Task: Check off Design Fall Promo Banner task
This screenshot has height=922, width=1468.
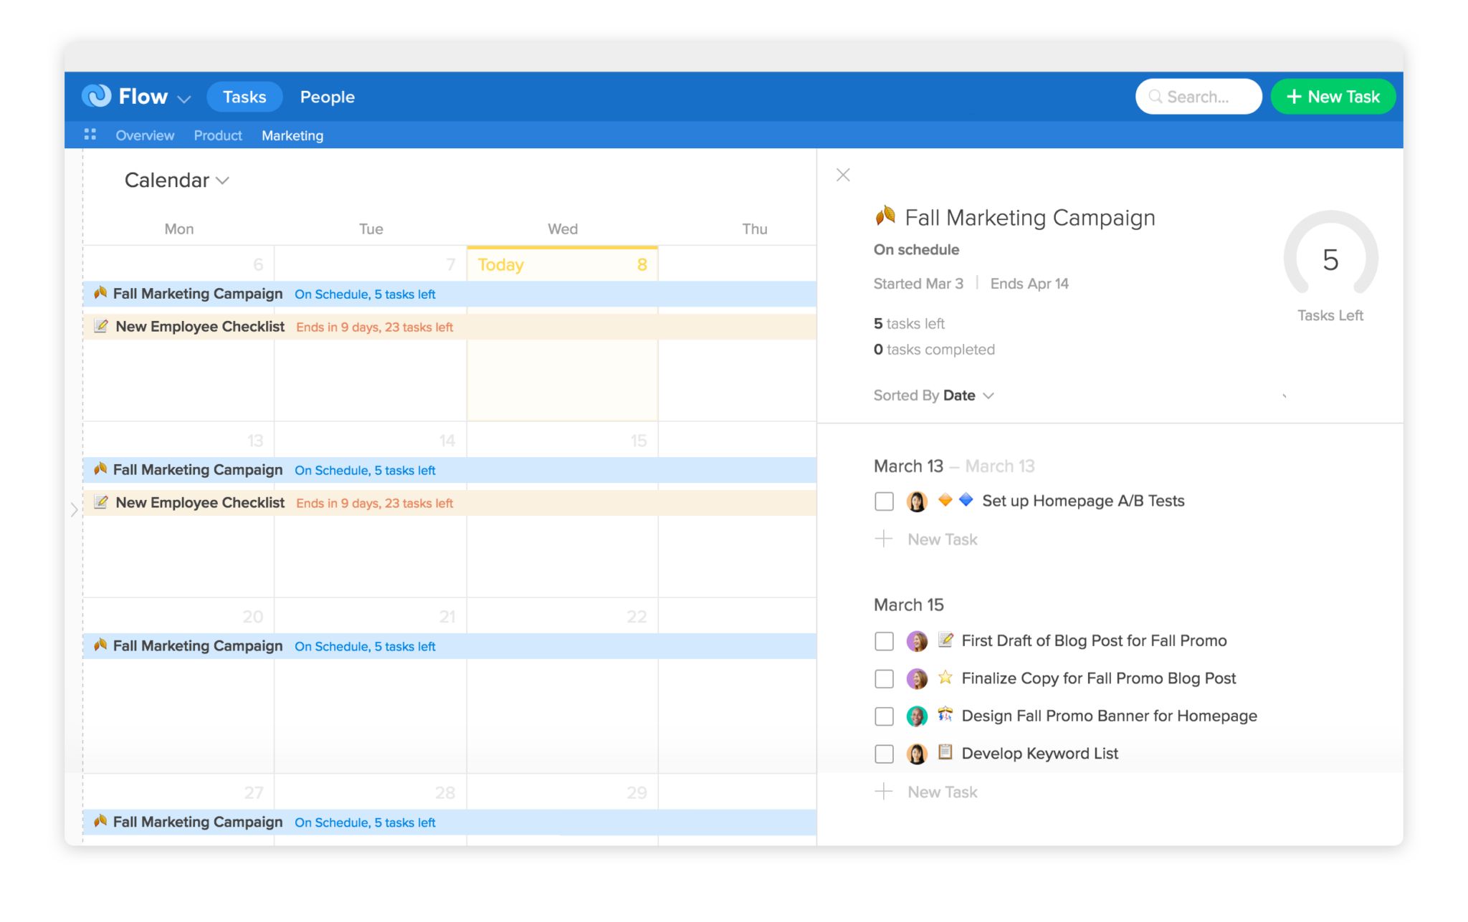Action: [884, 716]
